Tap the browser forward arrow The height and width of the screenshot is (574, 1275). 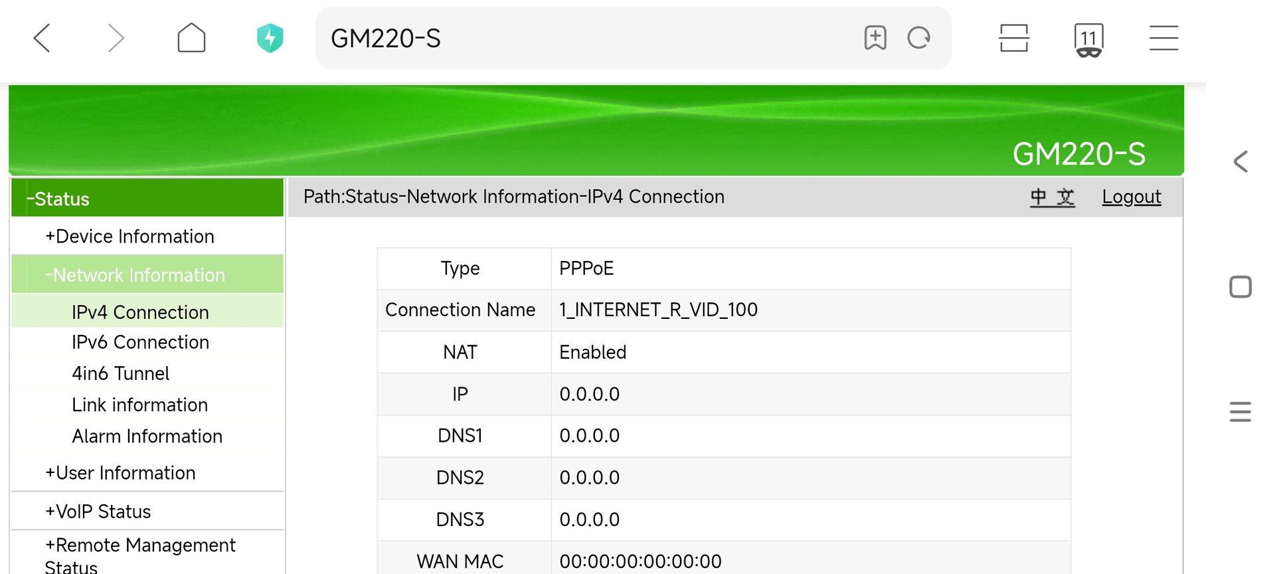click(116, 38)
